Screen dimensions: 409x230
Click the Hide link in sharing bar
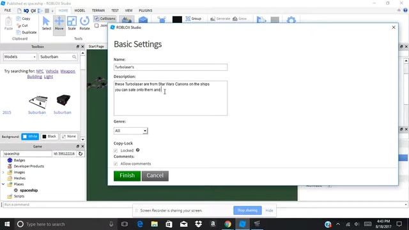[x=269, y=210]
